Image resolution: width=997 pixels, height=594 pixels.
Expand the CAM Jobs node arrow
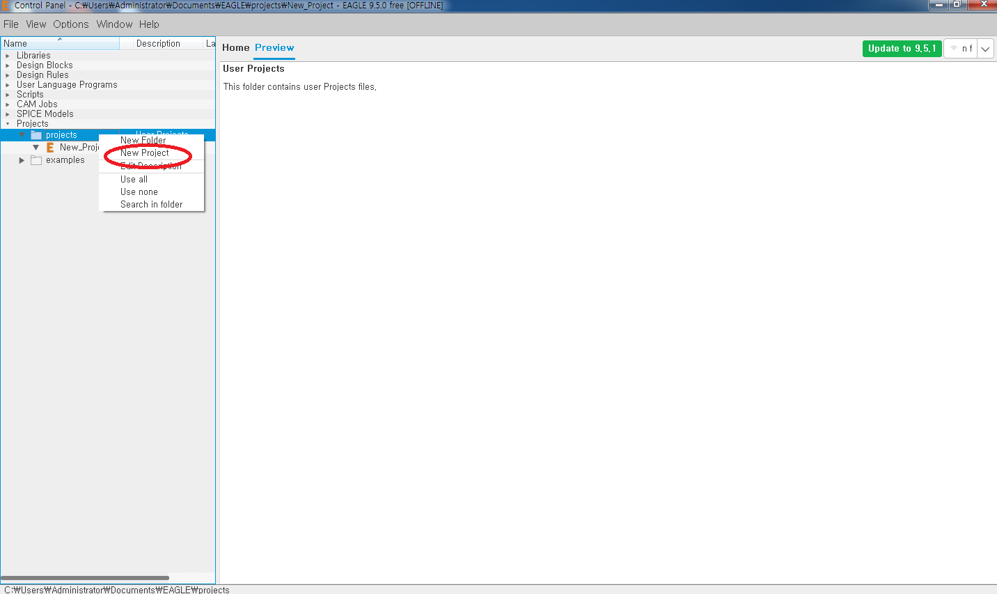coord(8,104)
